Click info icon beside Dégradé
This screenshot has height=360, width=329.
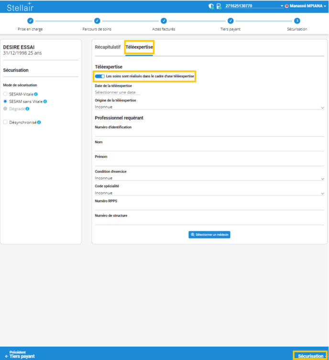pos(28,109)
